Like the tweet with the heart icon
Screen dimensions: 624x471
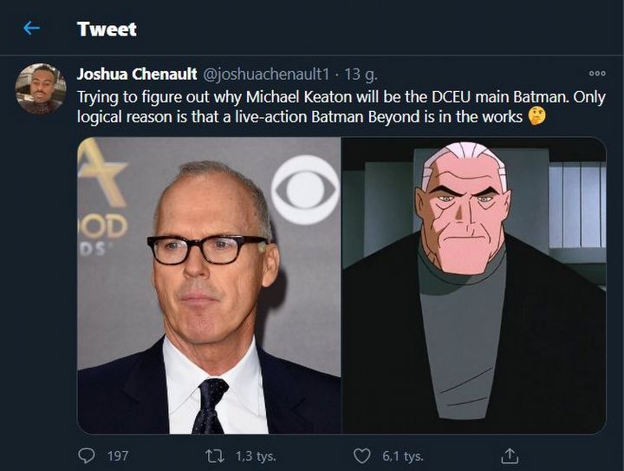(x=362, y=455)
